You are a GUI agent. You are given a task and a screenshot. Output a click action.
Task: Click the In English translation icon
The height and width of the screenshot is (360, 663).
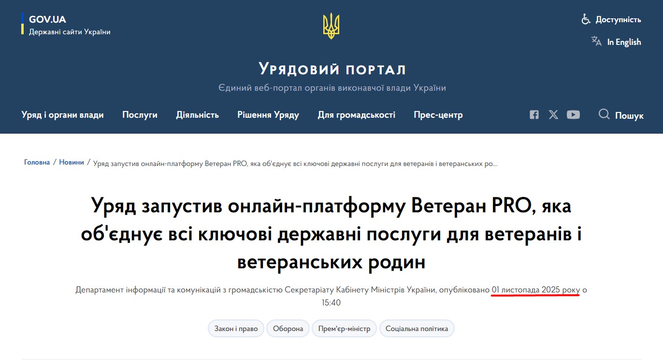pyautogui.click(x=595, y=42)
